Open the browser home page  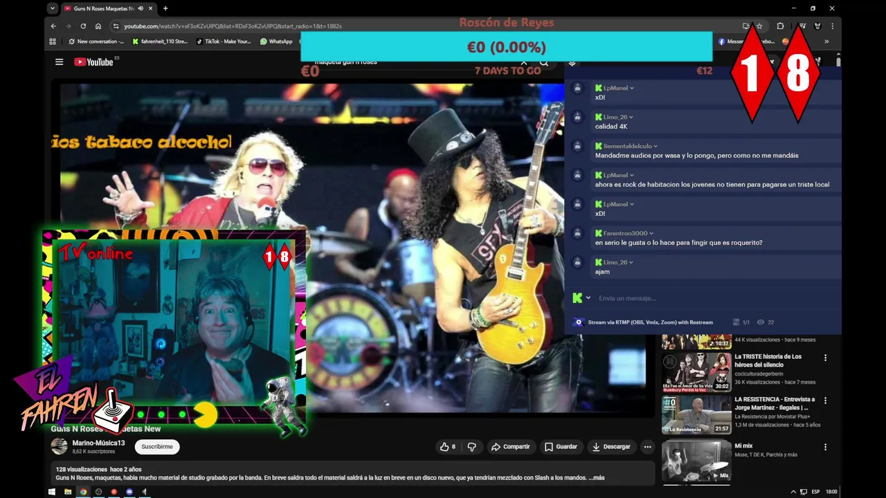click(98, 26)
